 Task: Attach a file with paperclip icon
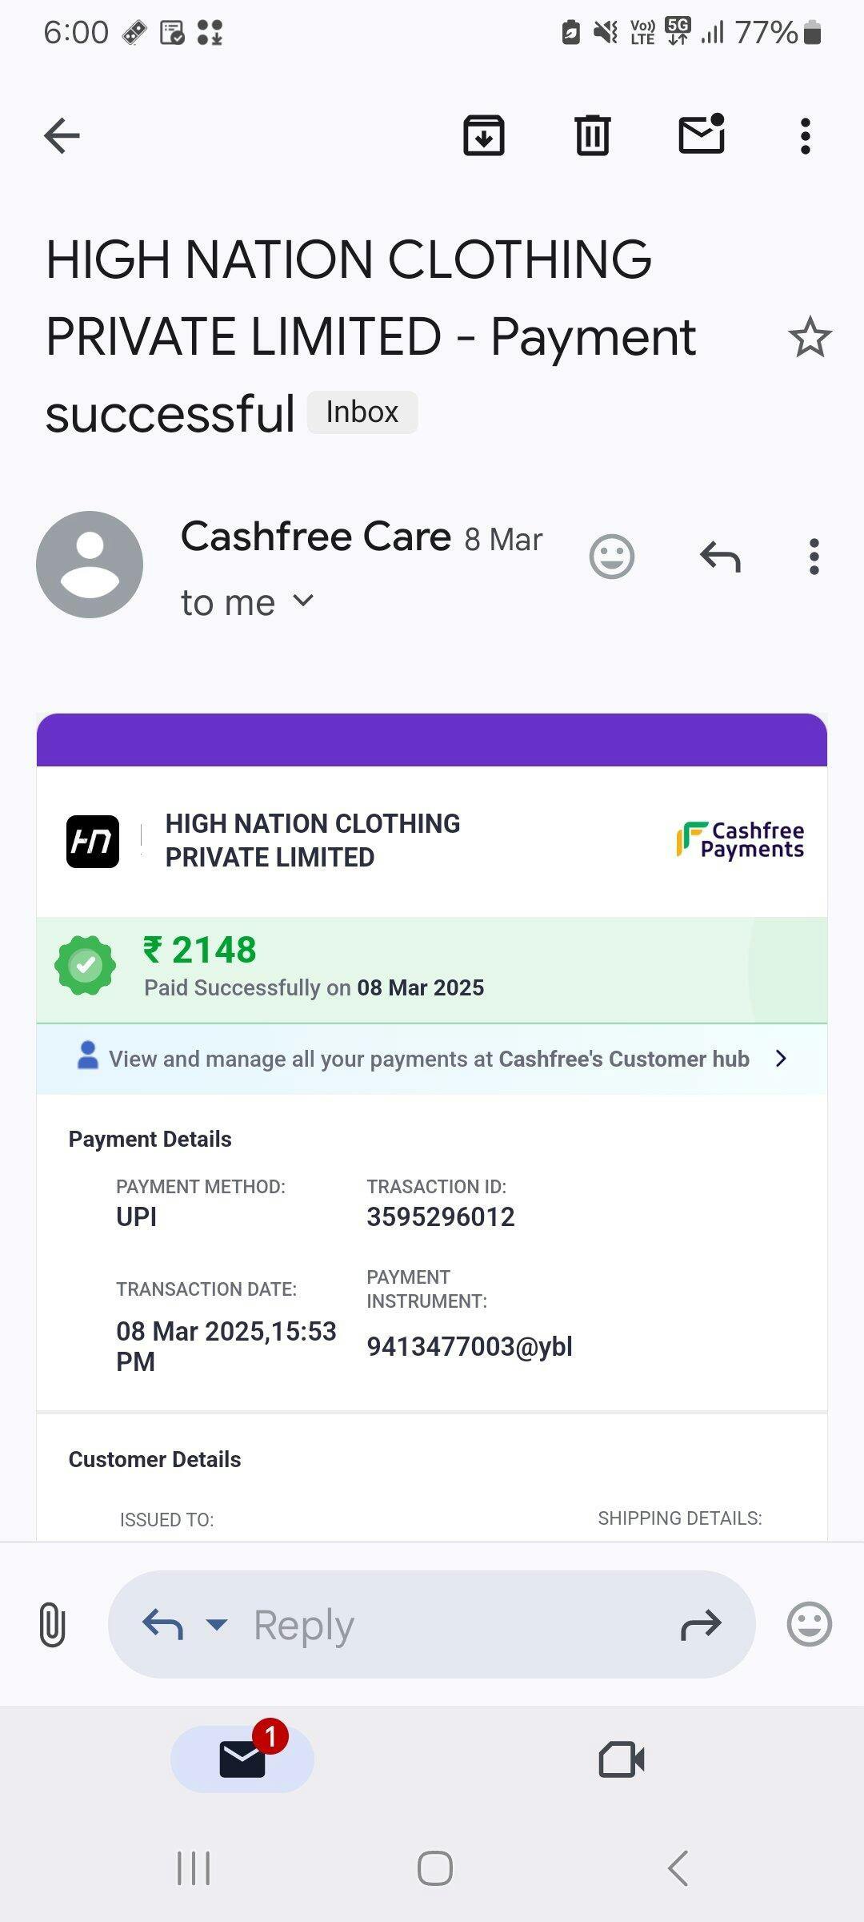click(x=52, y=1624)
